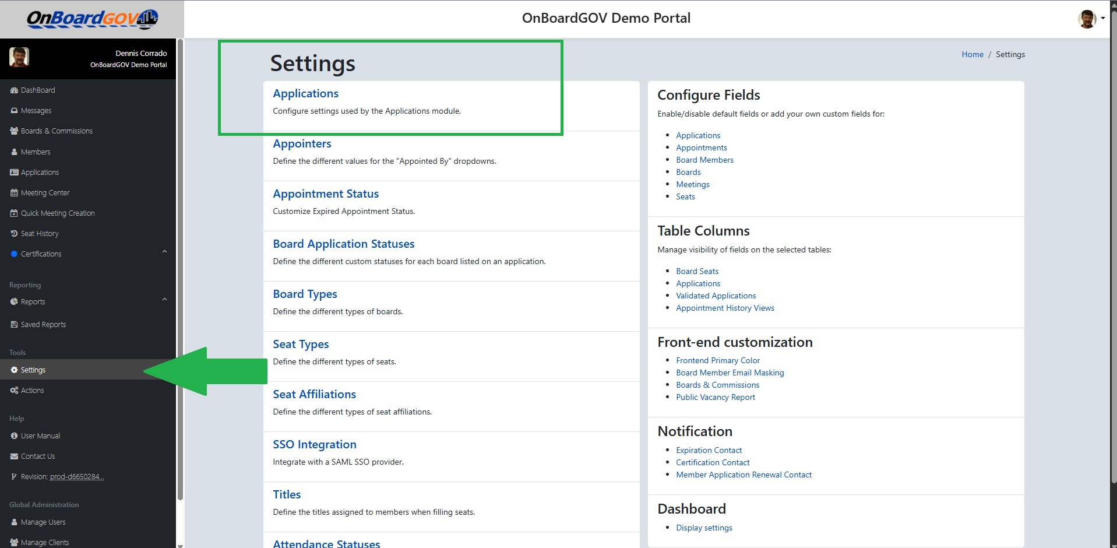Open Validated Applications table columns link
Viewport: 1117px width, 548px height.
tap(716, 296)
